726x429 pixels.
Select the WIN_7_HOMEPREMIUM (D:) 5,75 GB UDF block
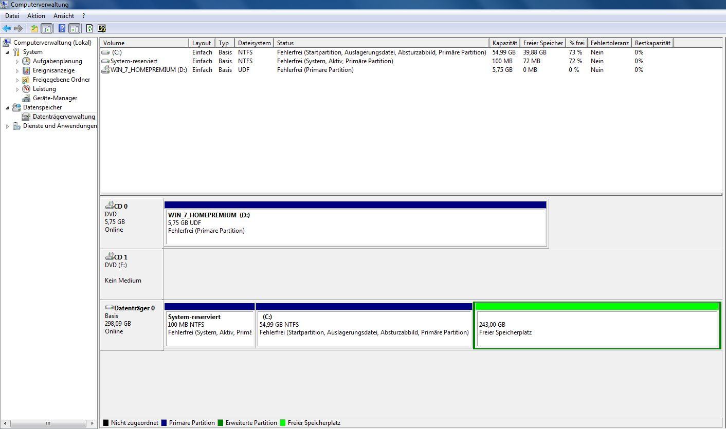point(355,224)
